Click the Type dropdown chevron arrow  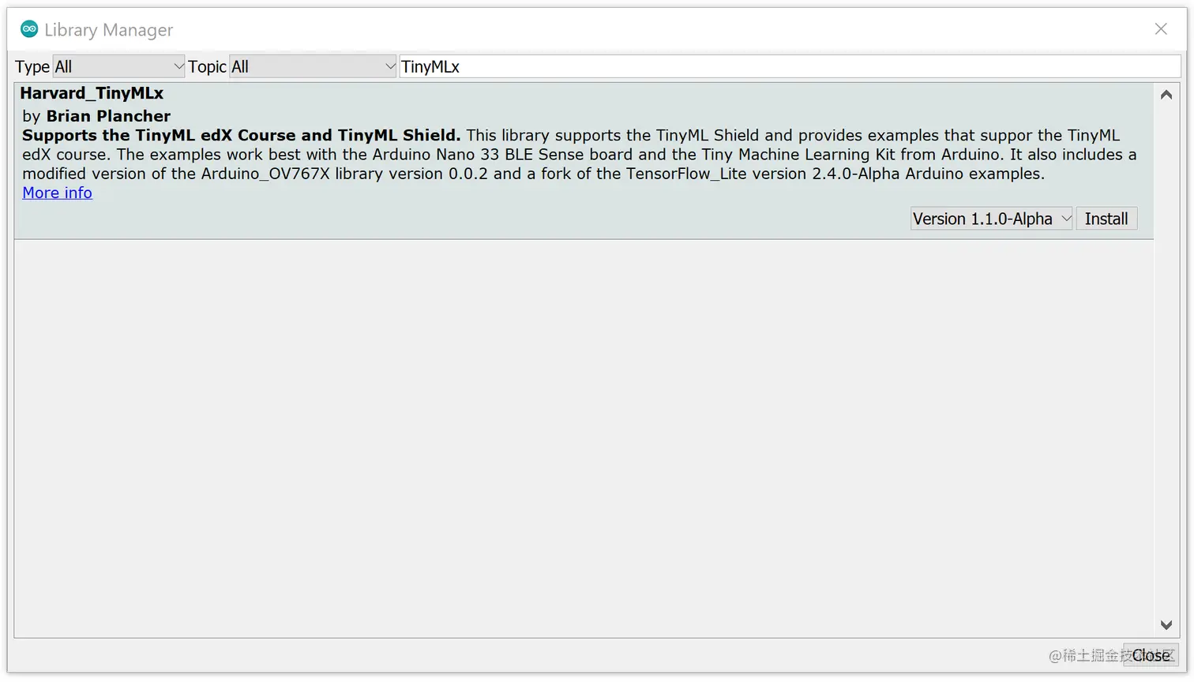178,66
